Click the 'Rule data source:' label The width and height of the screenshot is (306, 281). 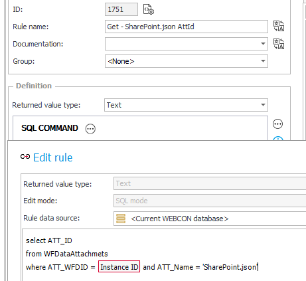[x=52, y=218]
